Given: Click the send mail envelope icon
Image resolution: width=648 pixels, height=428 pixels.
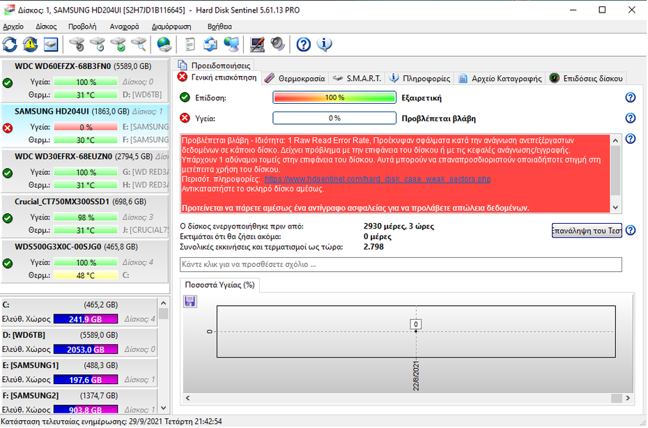Looking at the screenshot, I should point(210,44).
